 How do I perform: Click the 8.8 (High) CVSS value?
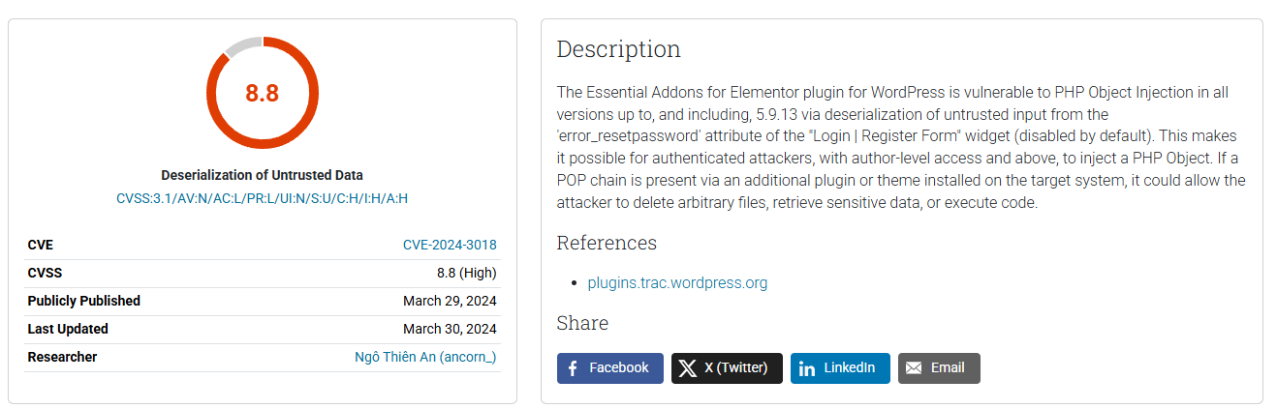466,273
